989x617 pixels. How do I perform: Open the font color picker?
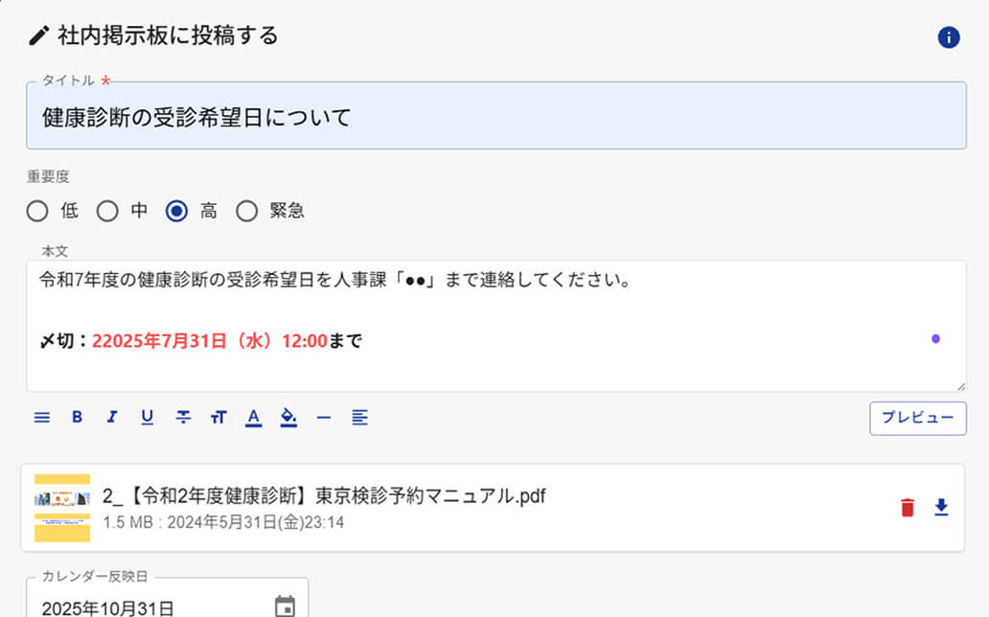click(253, 417)
